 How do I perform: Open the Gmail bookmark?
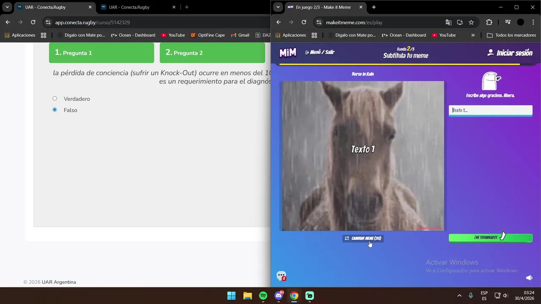(x=240, y=35)
